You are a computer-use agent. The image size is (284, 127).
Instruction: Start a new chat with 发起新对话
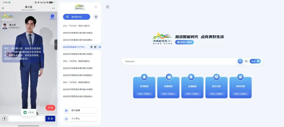point(77,17)
